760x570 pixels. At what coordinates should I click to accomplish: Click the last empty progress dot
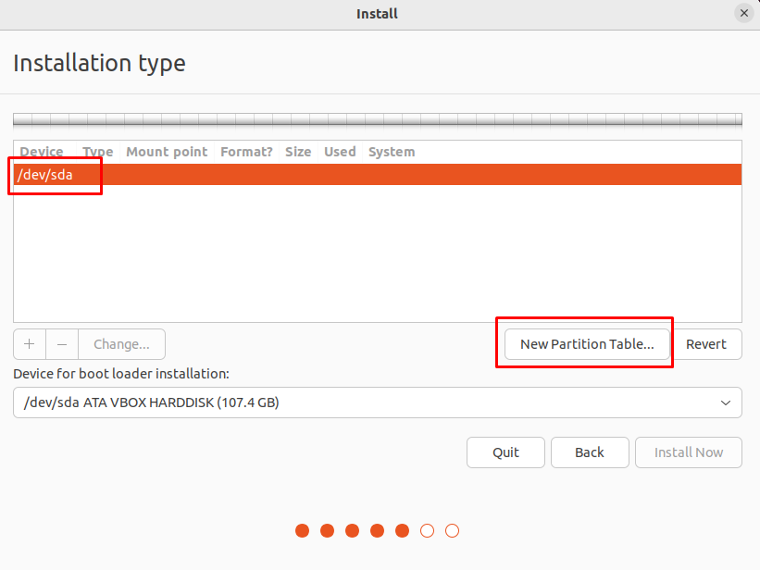452,531
